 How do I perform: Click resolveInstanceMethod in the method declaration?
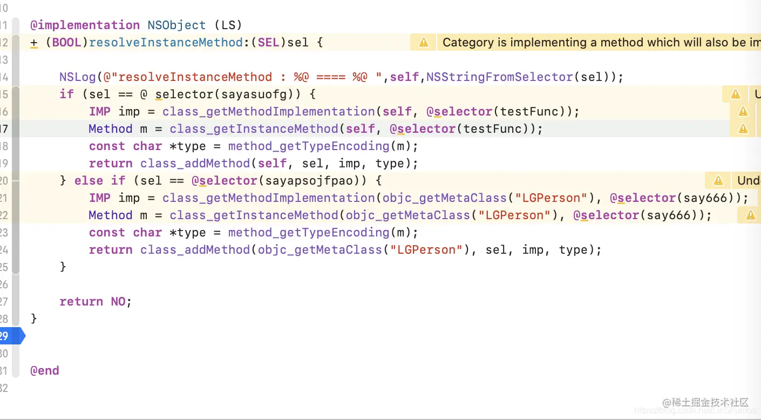[166, 43]
